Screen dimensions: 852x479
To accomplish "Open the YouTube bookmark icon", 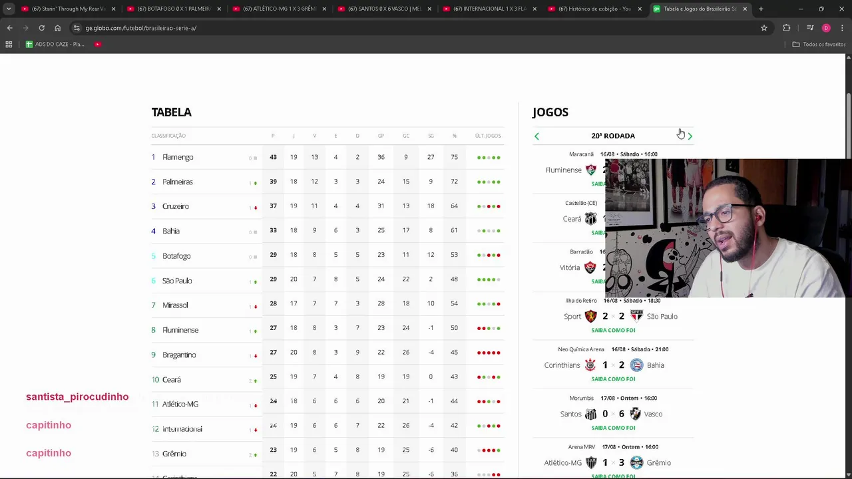I will pyautogui.click(x=97, y=44).
